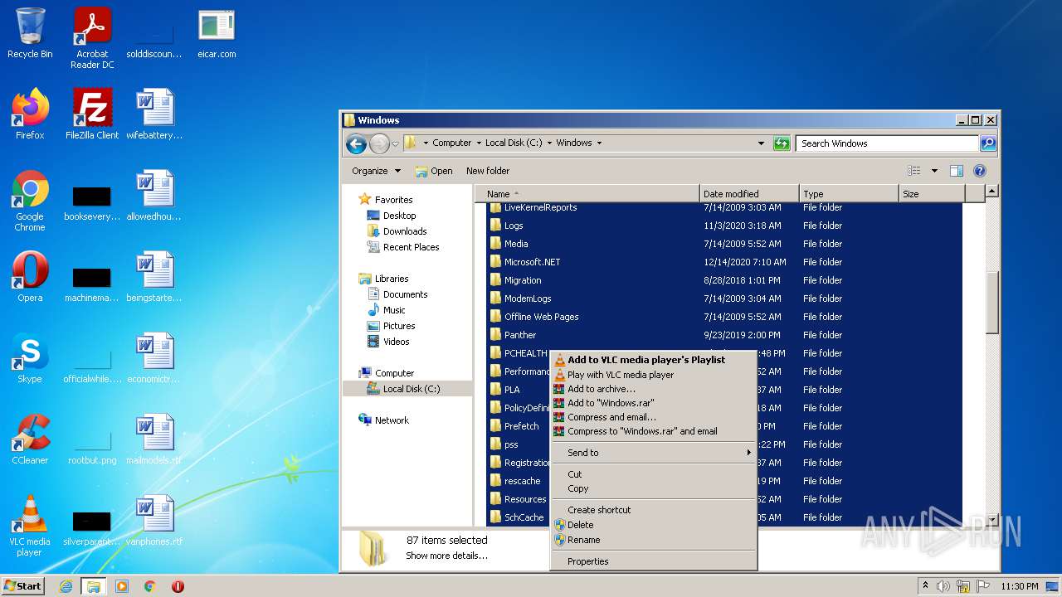Launch VLC media player from the desktop

click(30, 512)
